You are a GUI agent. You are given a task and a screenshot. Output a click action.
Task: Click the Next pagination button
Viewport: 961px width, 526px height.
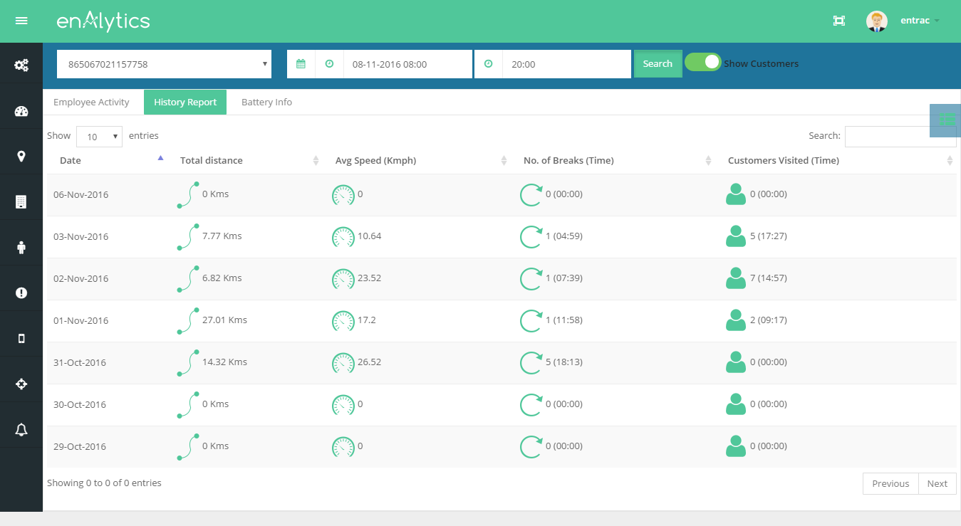coord(937,484)
